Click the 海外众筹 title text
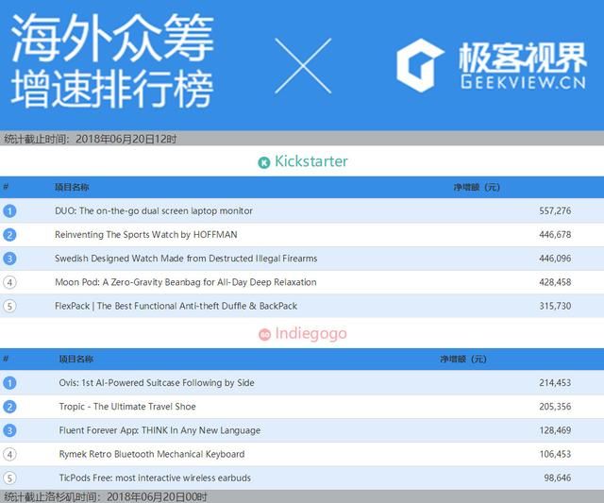 pos(112,38)
